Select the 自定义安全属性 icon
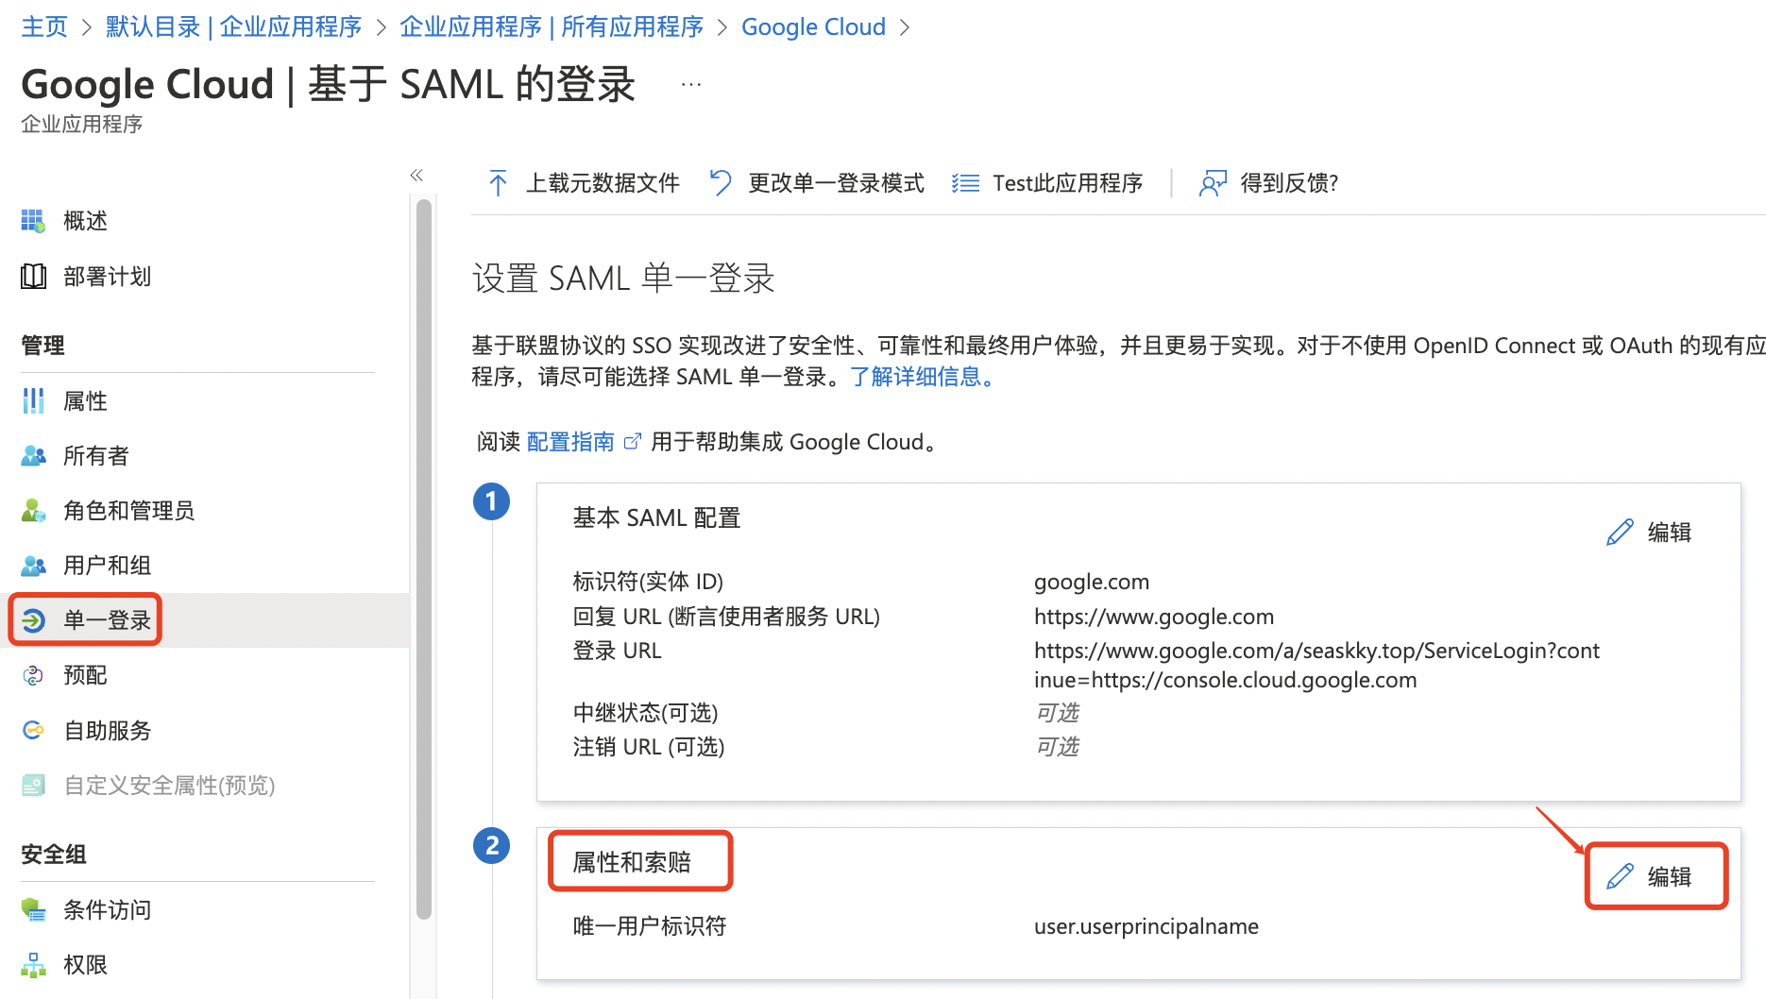The width and height of the screenshot is (1766, 999). tap(33, 785)
